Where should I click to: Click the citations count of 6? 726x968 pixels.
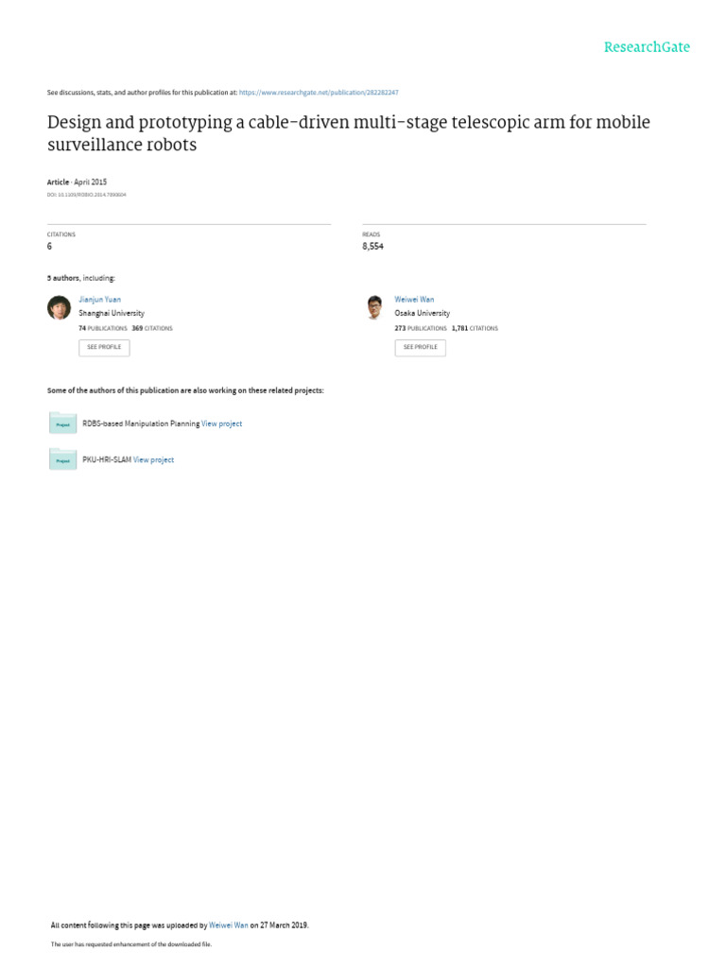(x=49, y=246)
